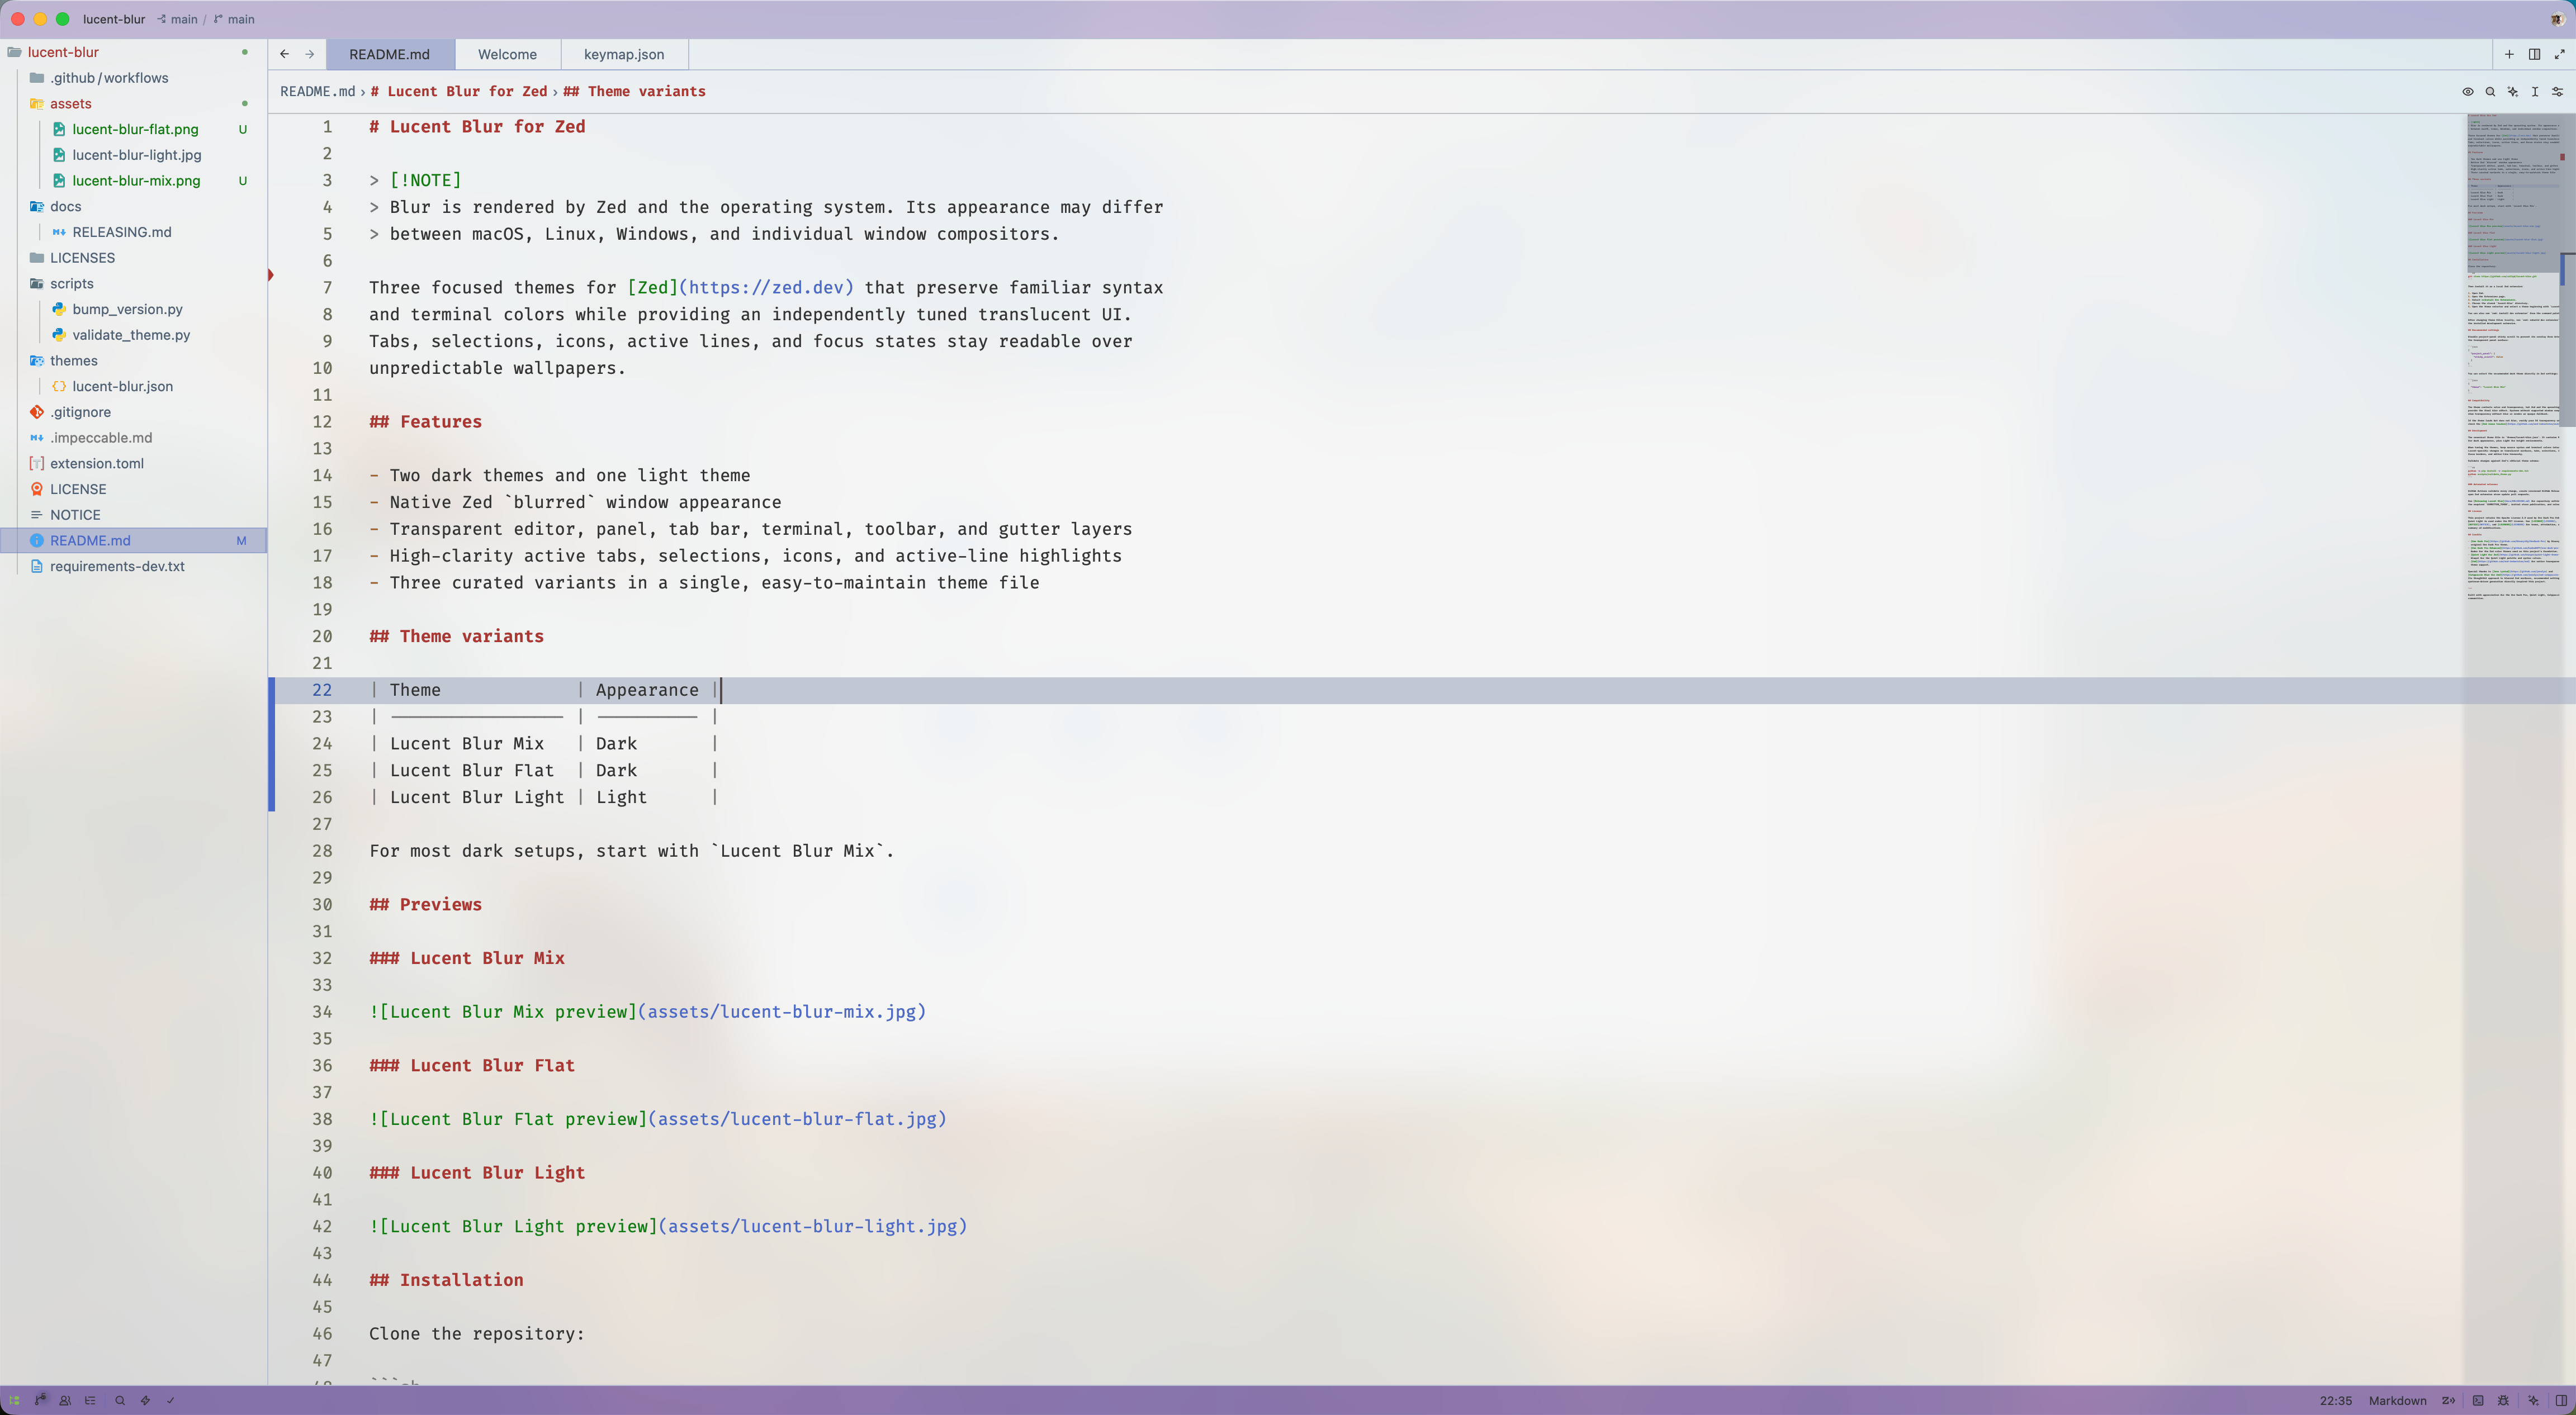Open lucent-blur.json in the project tree

[134, 386]
